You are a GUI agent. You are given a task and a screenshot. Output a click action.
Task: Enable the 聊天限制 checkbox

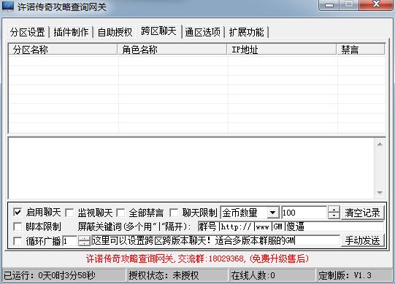click(x=174, y=213)
